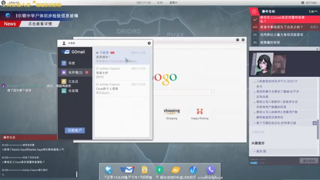Click the Shopping logo icon in browser

click(172, 111)
